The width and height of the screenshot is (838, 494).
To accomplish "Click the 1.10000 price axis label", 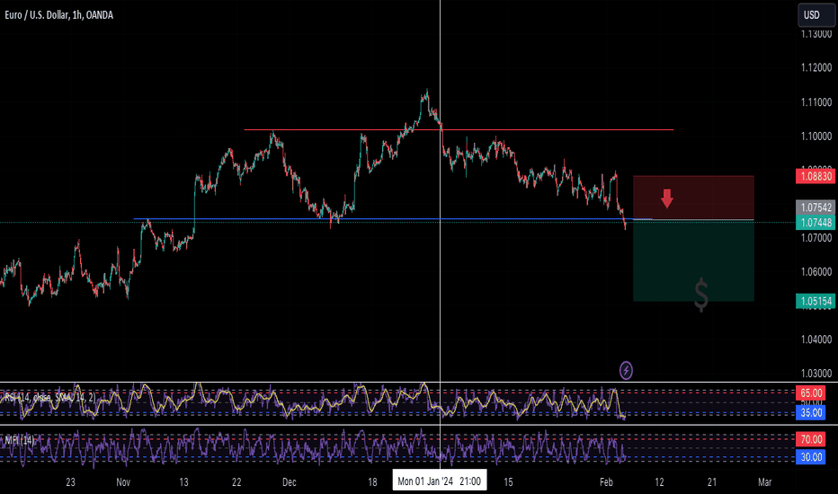I will (816, 137).
